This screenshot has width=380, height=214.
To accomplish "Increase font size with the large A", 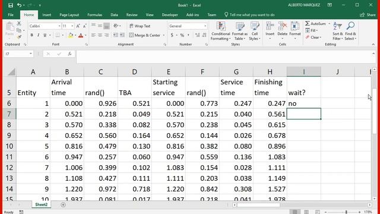I will [78, 26].
